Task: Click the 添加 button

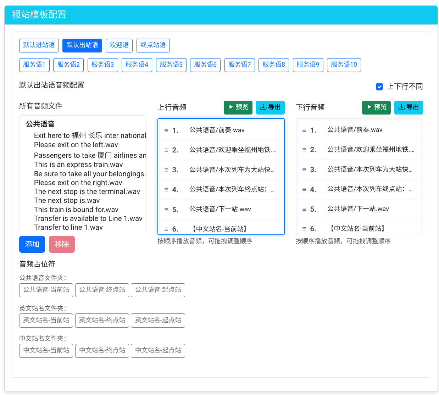Action: coord(32,244)
